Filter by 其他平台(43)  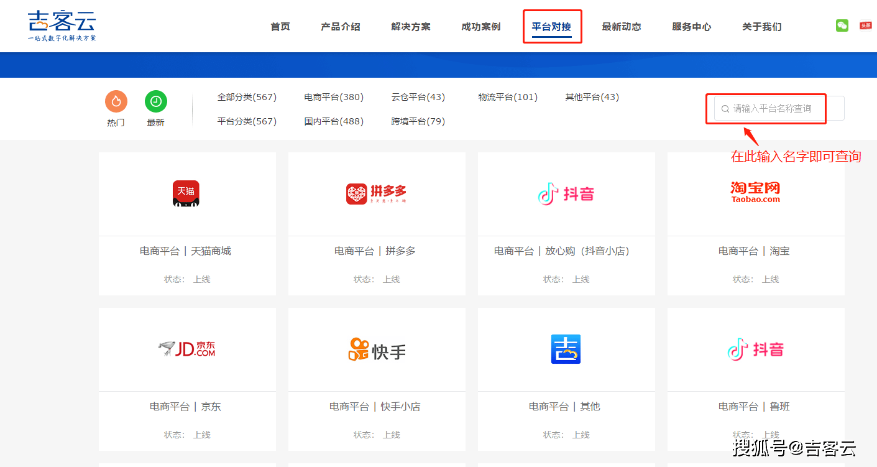[592, 97]
